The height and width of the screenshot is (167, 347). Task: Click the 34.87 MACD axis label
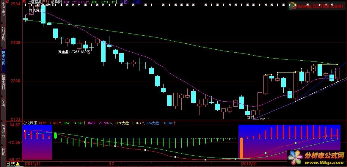14,125
